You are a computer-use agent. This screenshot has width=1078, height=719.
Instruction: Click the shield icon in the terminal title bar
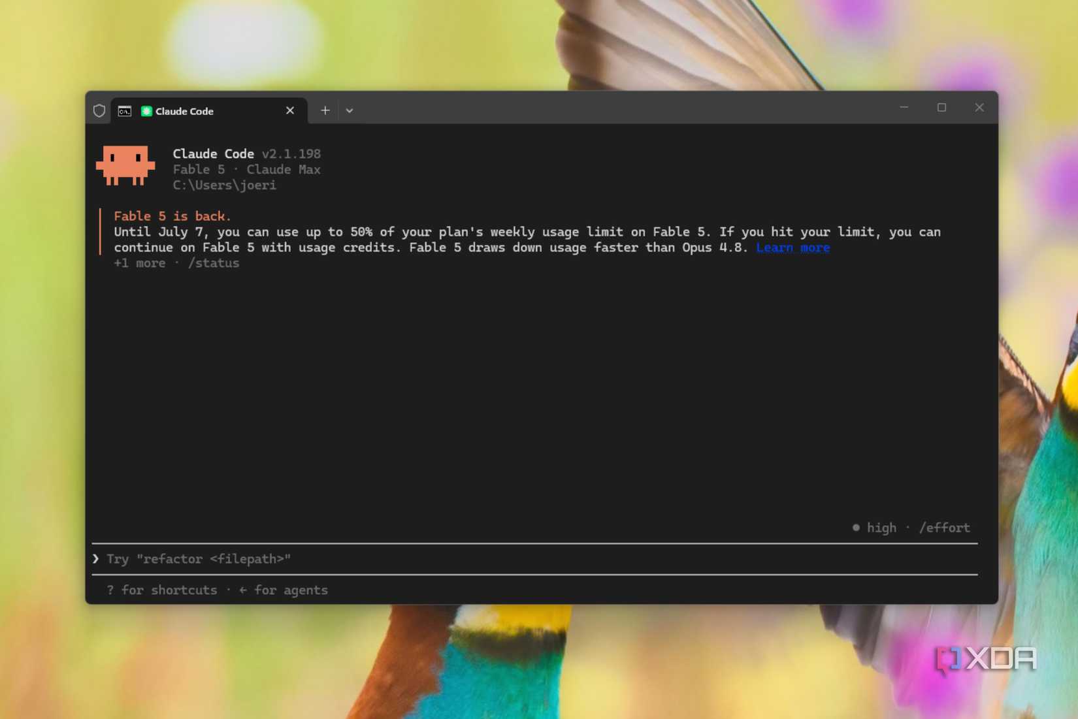[99, 110]
